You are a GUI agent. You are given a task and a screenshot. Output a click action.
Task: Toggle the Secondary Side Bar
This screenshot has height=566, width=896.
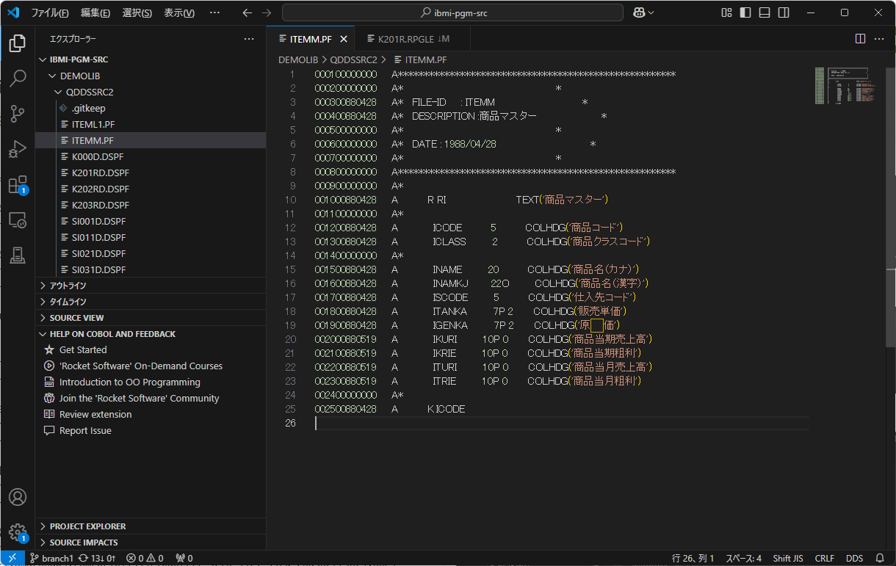784,12
